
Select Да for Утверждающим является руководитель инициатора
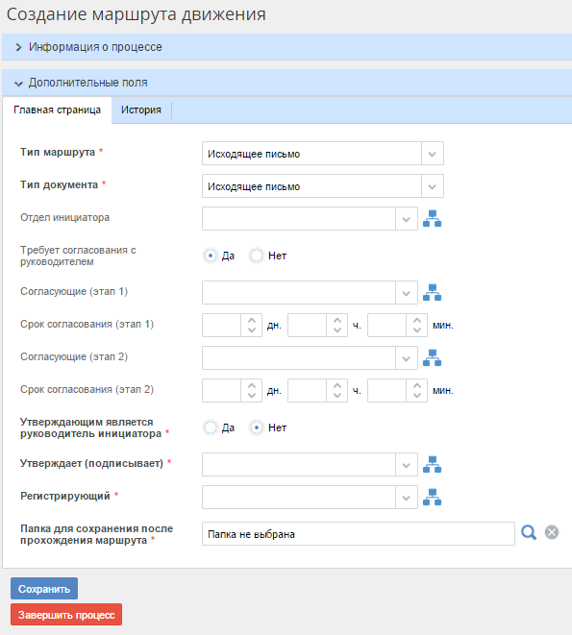click(x=211, y=427)
